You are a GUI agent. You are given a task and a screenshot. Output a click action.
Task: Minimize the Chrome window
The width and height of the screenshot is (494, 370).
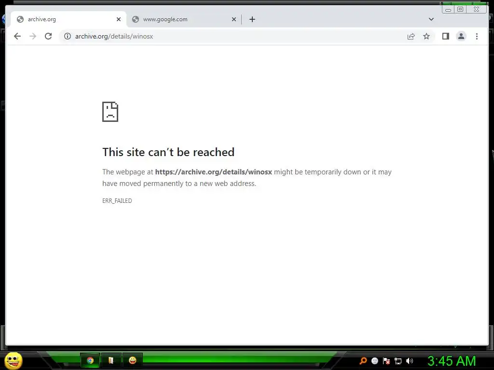pos(448,9)
